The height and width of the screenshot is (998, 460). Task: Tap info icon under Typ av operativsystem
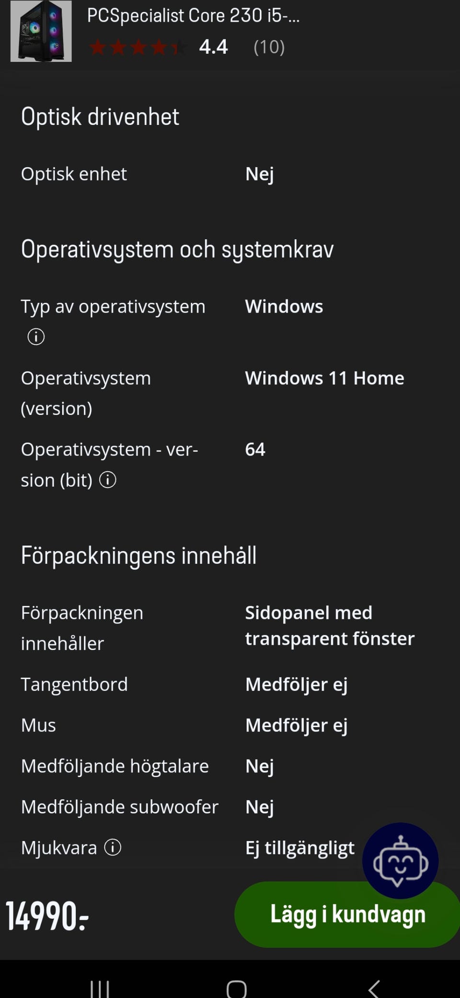pyautogui.click(x=36, y=337)
